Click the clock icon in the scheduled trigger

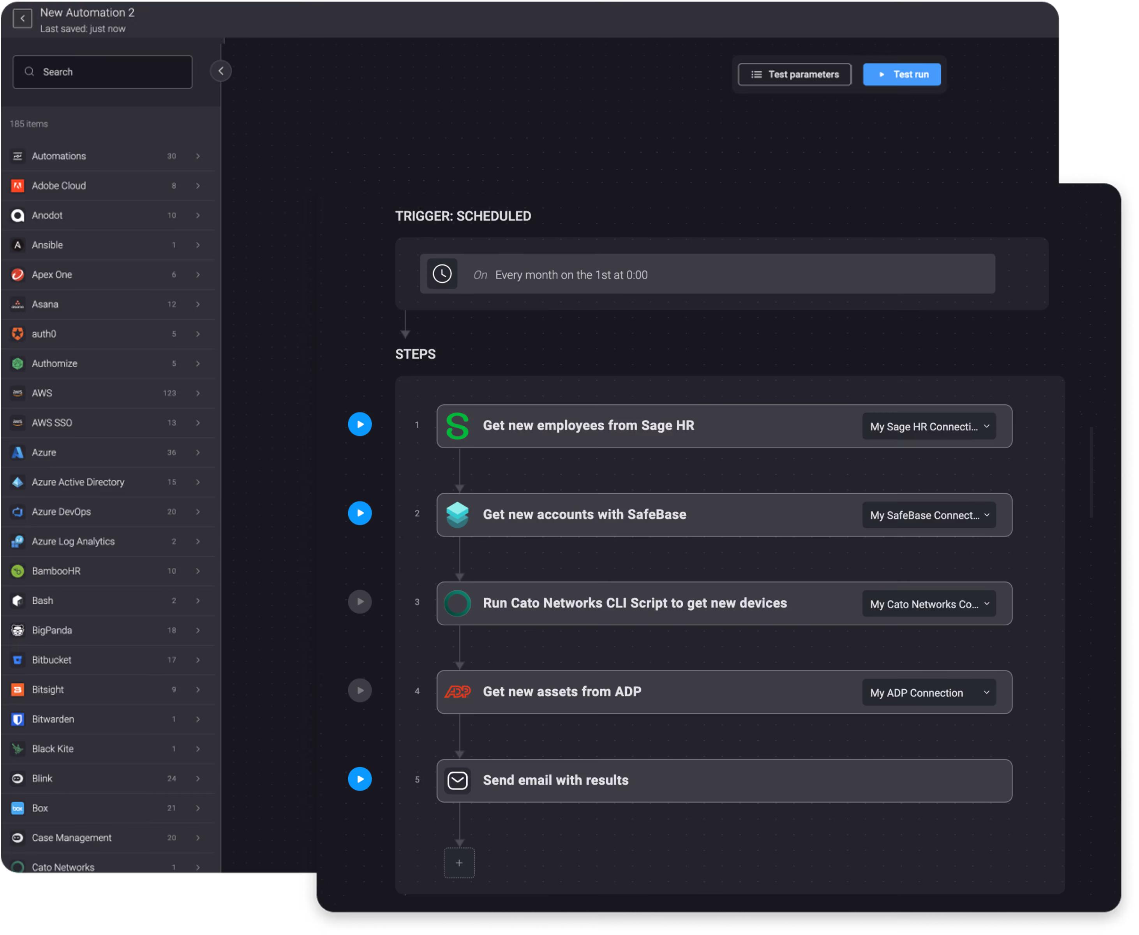443,274
